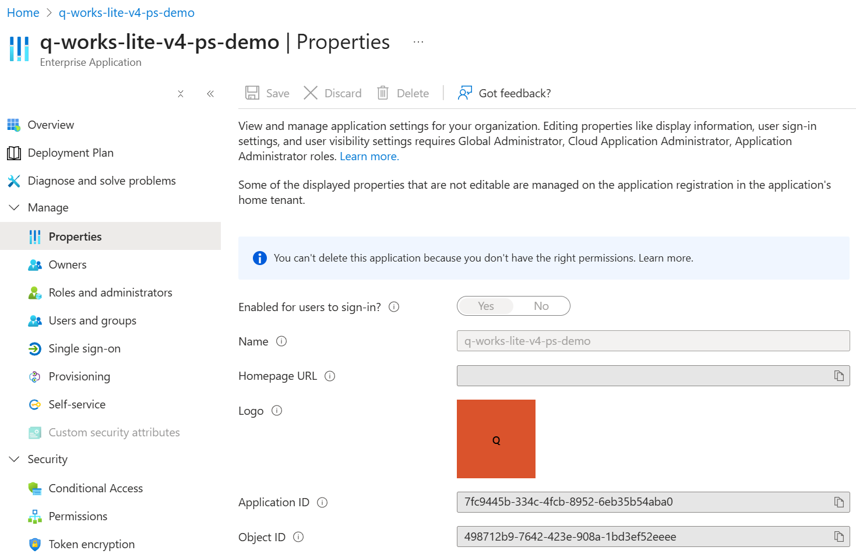Click the Owners people icon

pos(35,264)
